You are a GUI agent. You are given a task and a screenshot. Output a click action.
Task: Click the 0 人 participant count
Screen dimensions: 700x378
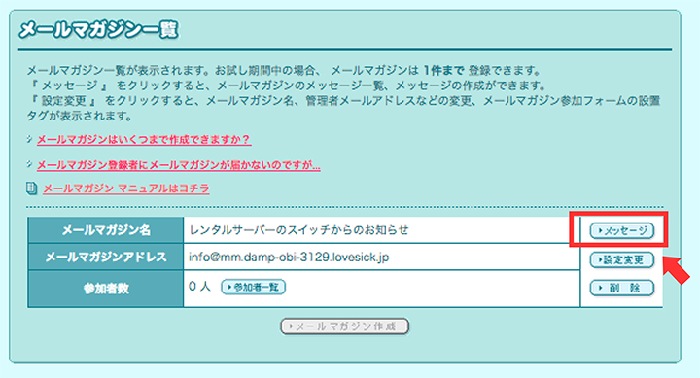point(199,287)
